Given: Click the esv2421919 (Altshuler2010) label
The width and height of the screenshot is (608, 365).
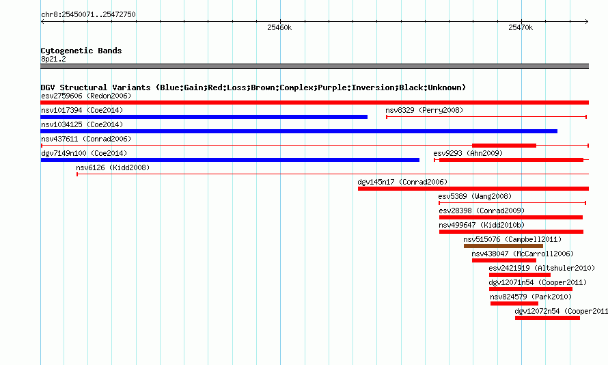Looking at the screenshot, I should pos(542,268).
